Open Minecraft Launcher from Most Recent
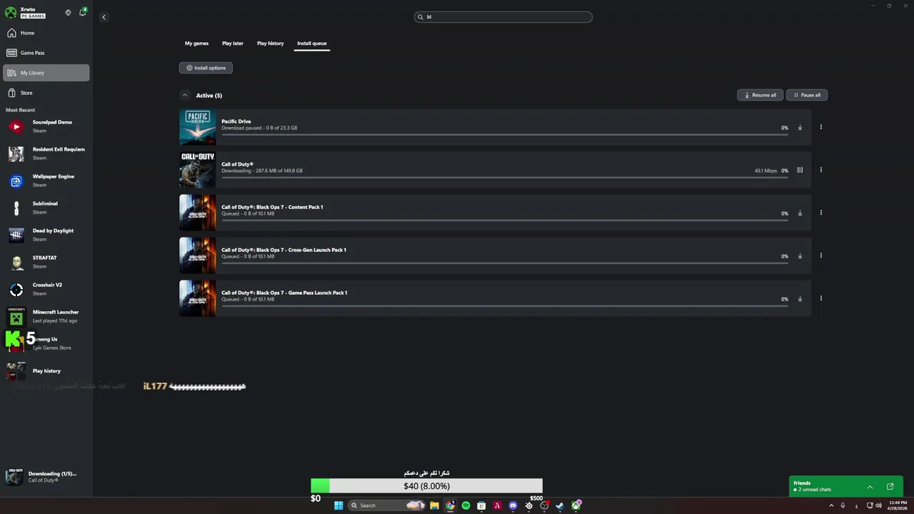 pos(46,316)
